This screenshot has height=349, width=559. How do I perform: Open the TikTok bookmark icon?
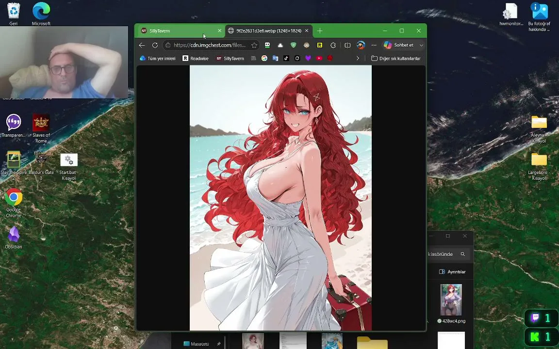click(x=286, y=58)
